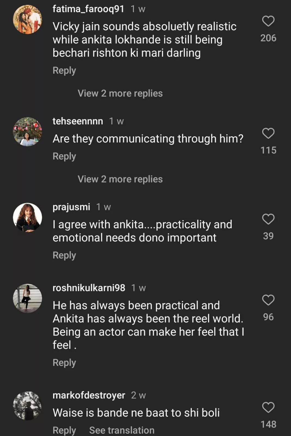This screenshot has width=291, height=436.
Task: Reply to prajusmi's comment
Action: click(x=64, y=255)
